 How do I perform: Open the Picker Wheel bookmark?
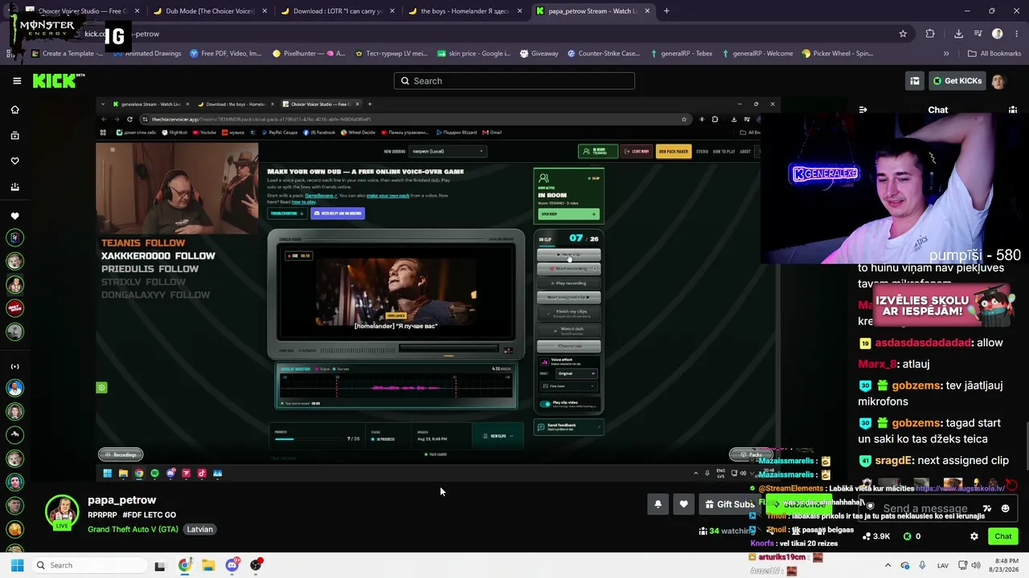pyautogui.click(x=838, y=54)
